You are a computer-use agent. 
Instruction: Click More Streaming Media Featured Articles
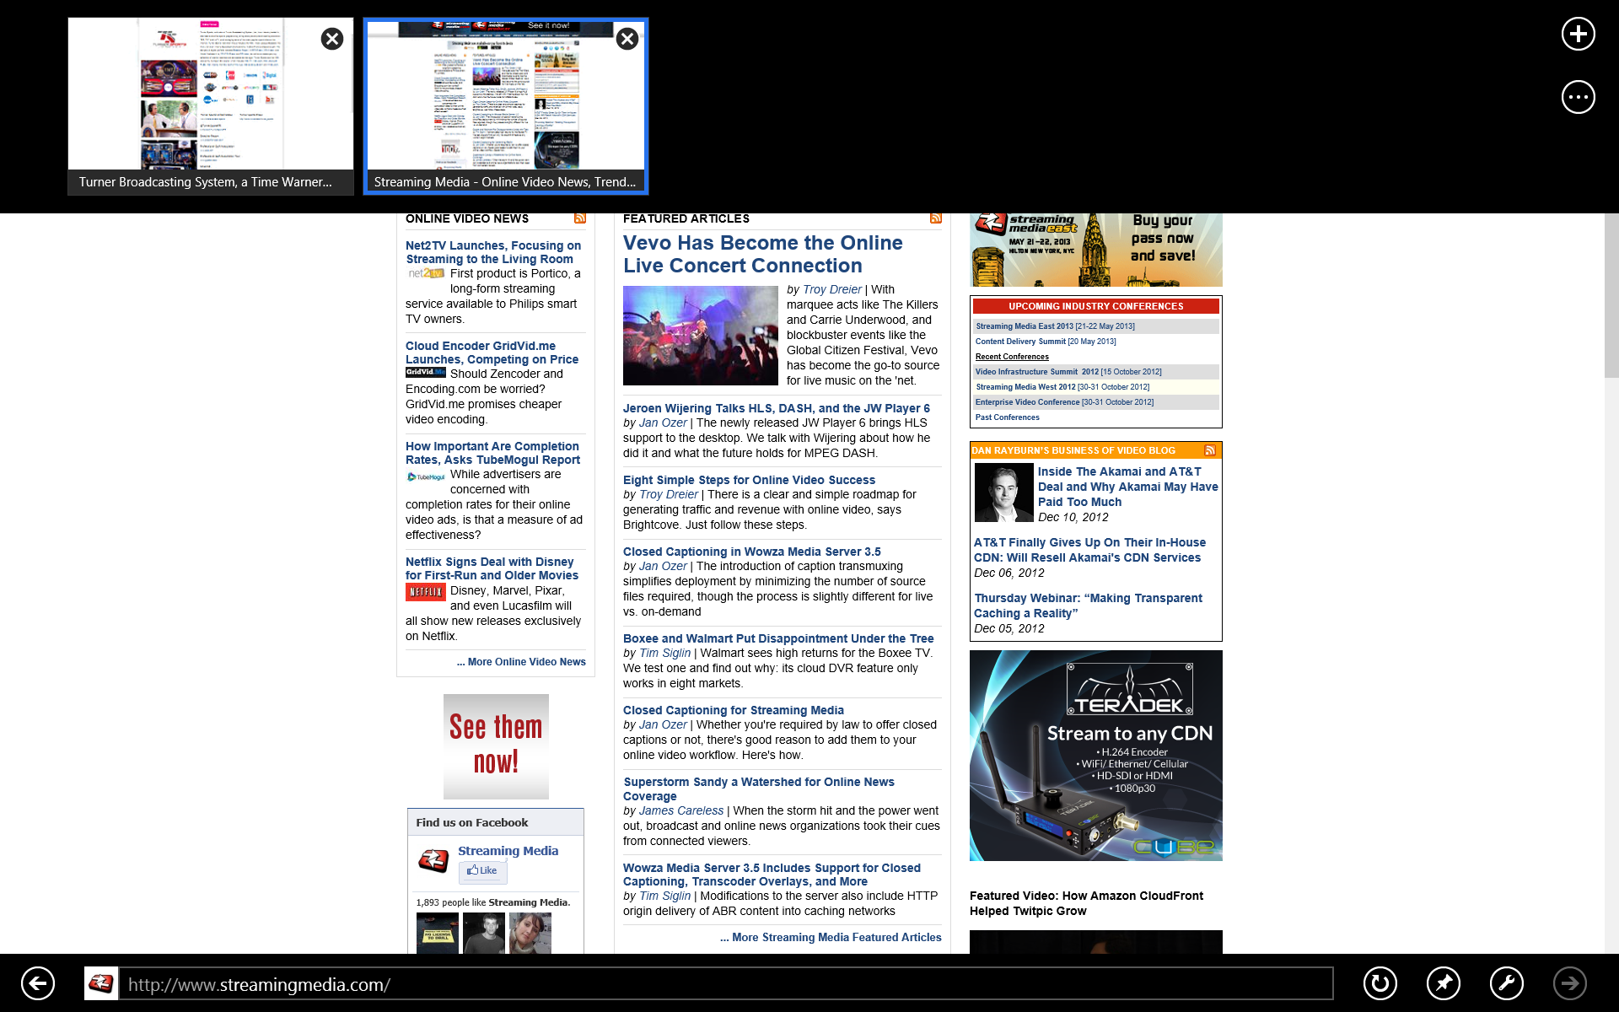831,937
